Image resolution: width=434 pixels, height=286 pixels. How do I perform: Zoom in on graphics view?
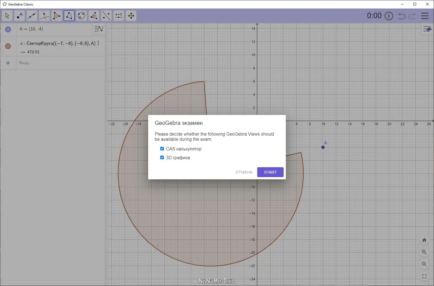[424, 252]
